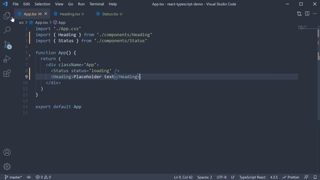The width and height of the screenshot is (320, 180).
Task: Click the App.tsx breadcrumb
Action: pyautogui.click(x=41, y=22)
